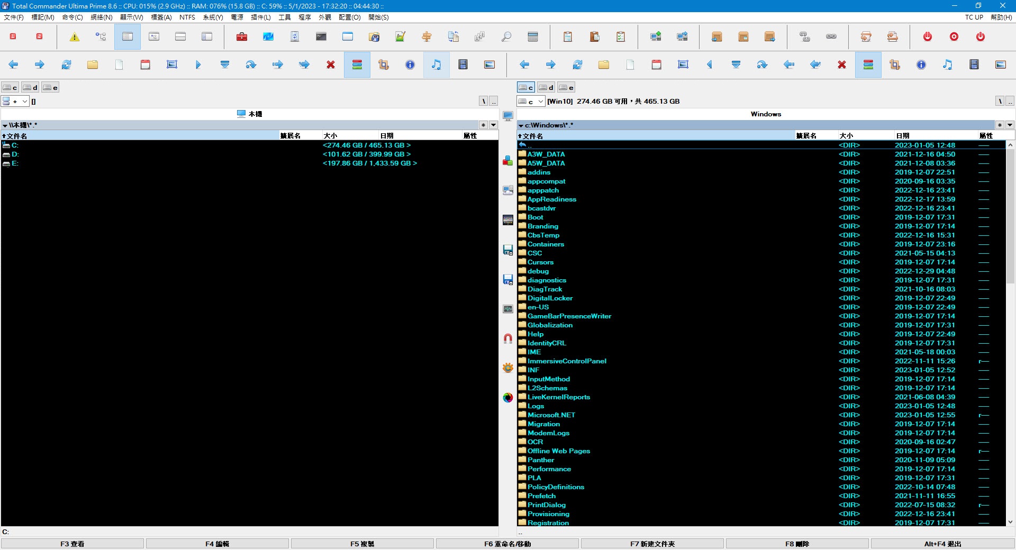Select drive e button in right panel

pyautogui.click(x=566, y=87)
